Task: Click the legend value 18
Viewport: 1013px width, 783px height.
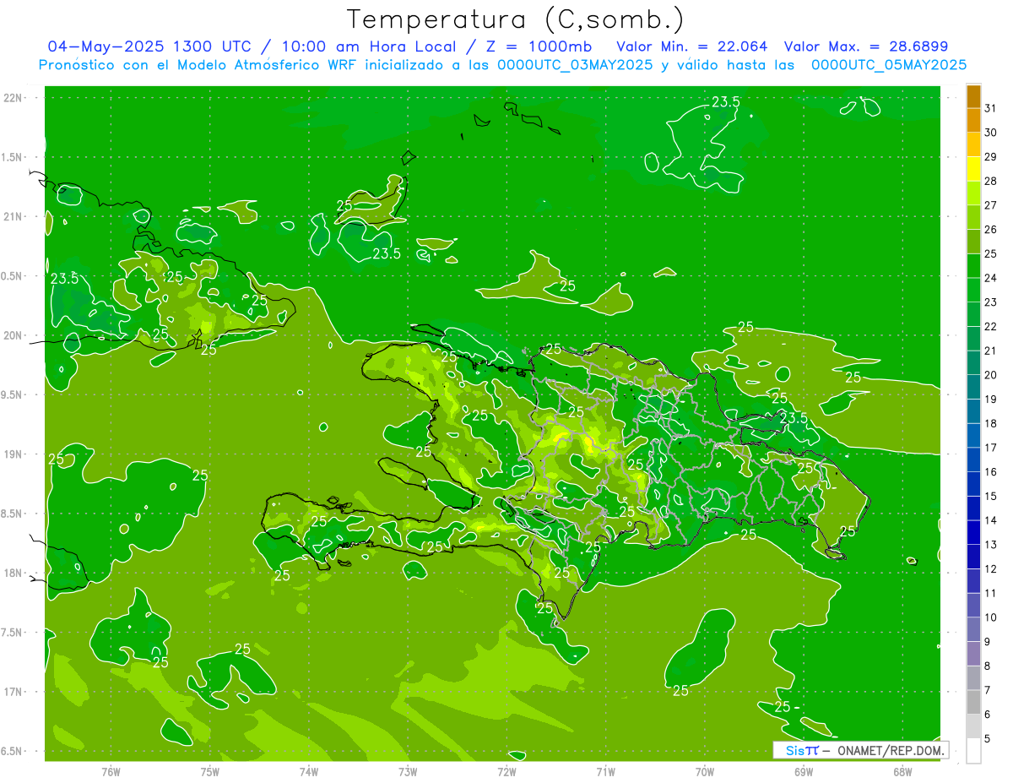Action: 990,424
